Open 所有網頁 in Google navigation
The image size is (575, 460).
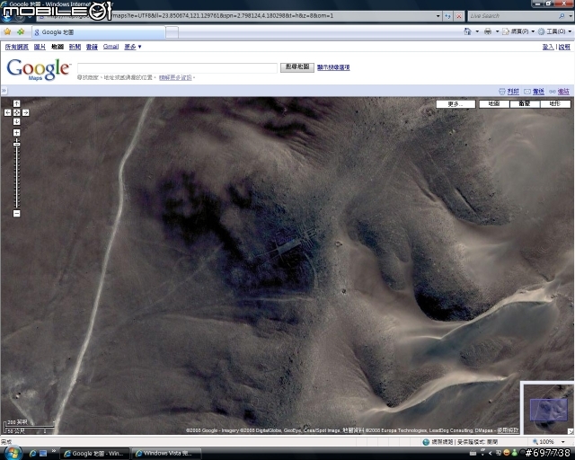pyautogui.click(x=16, y=47)
